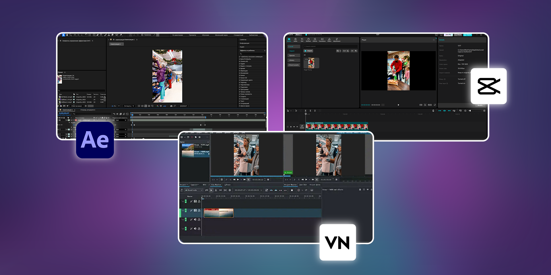
Task: Select the Hand tool in After Effects
Action: pos(67,35)
